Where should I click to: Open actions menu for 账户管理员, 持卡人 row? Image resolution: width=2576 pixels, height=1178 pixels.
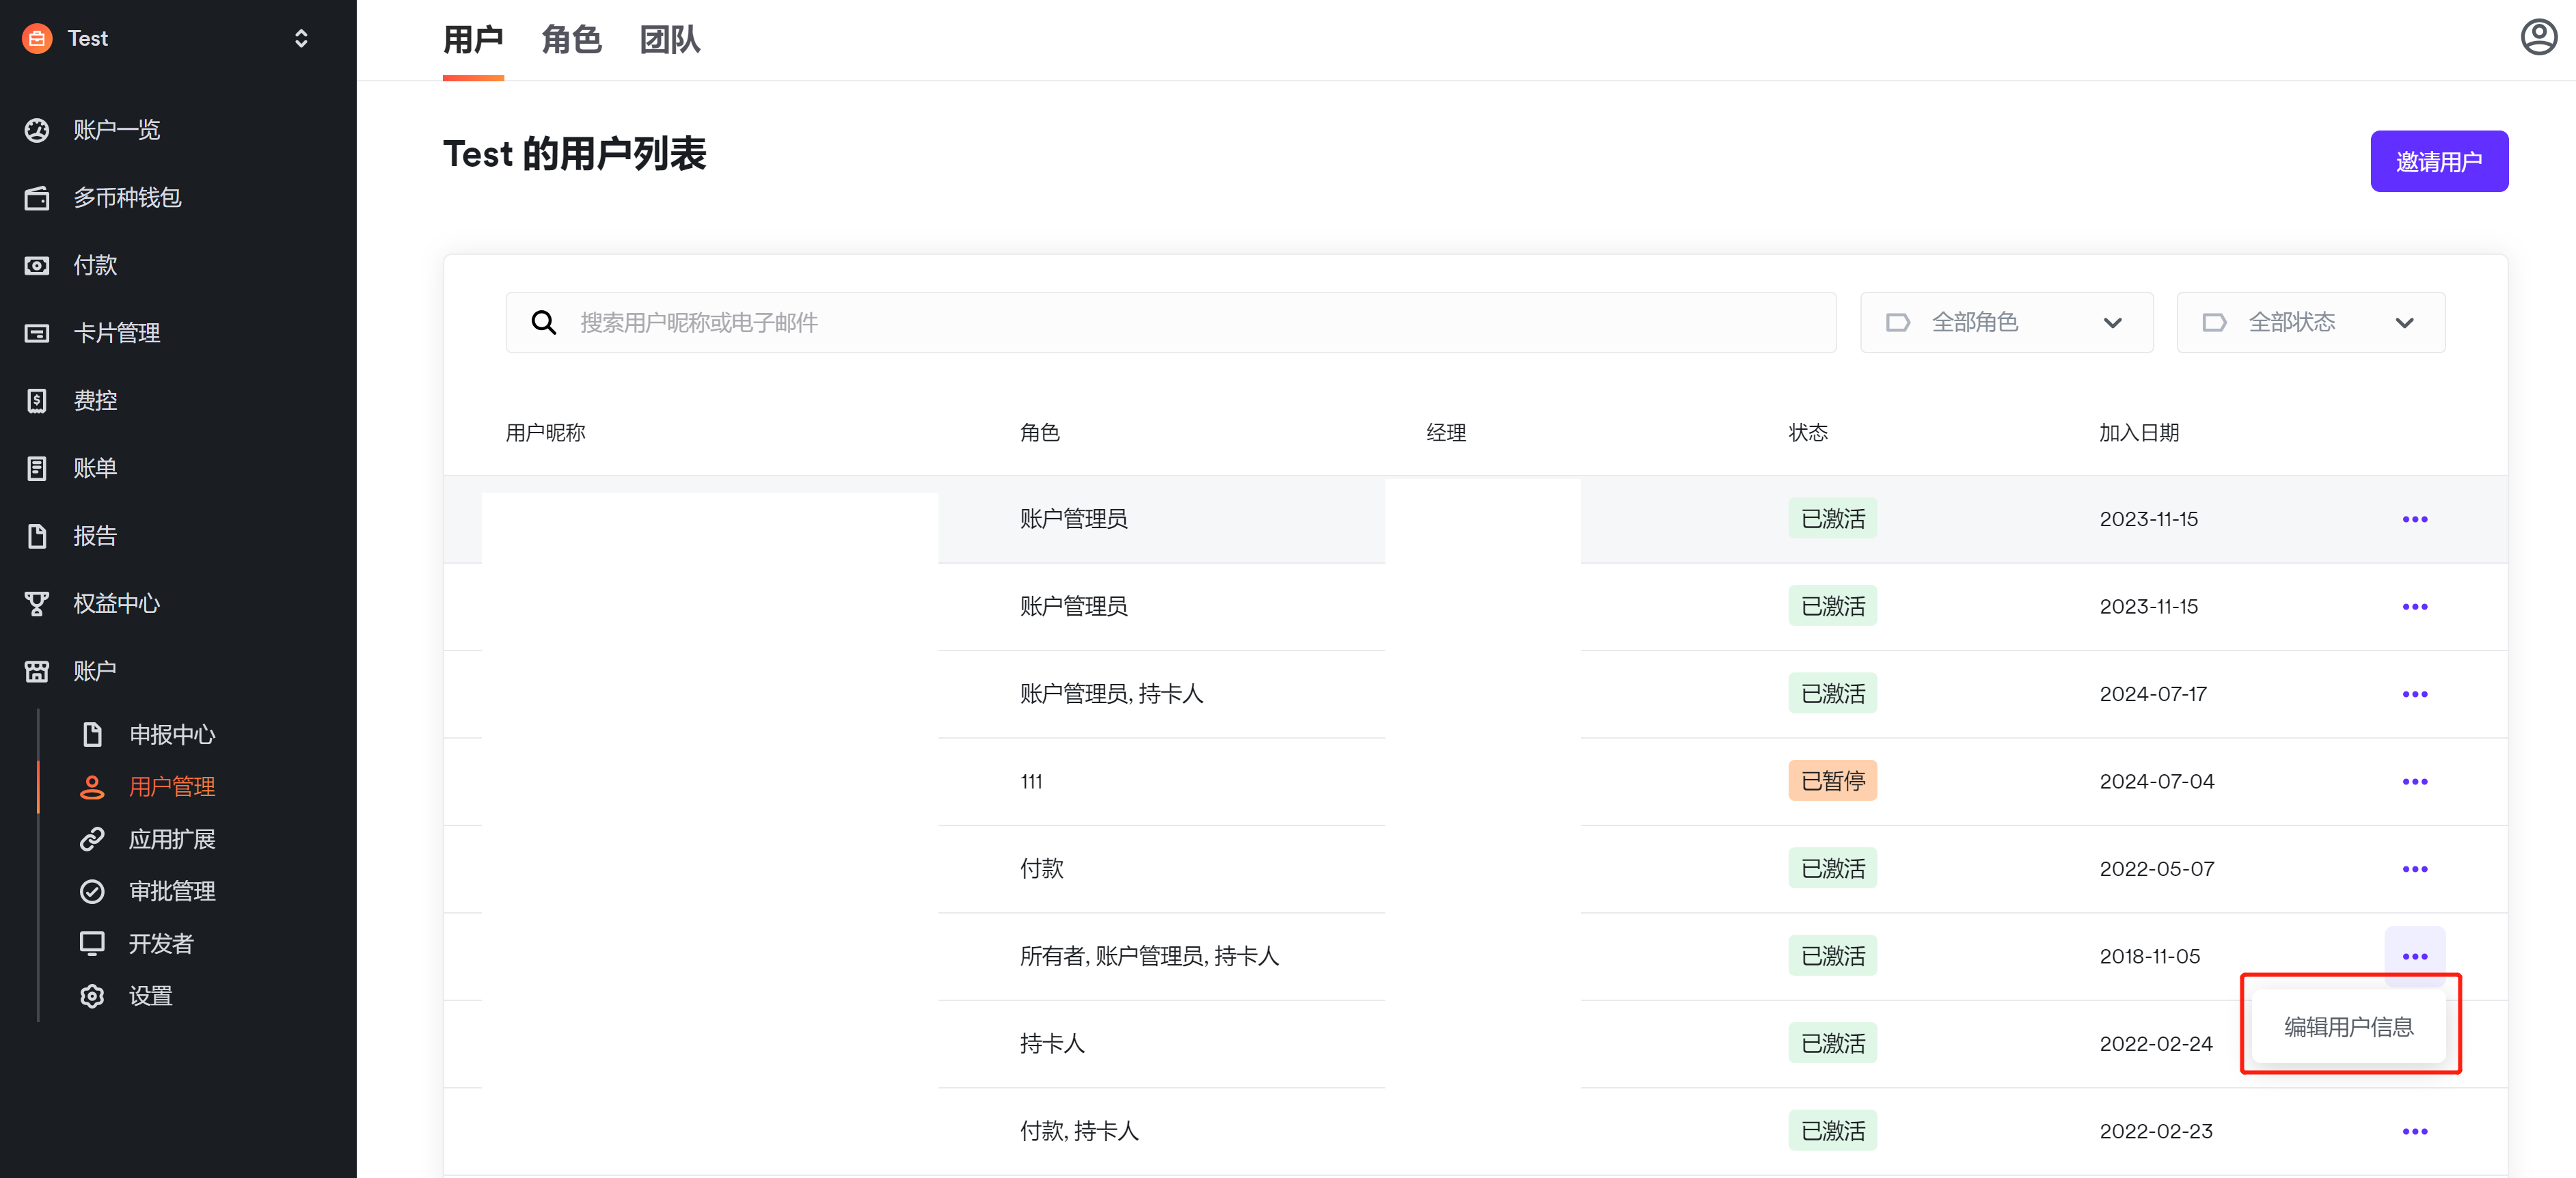(x=2414, y=694)
